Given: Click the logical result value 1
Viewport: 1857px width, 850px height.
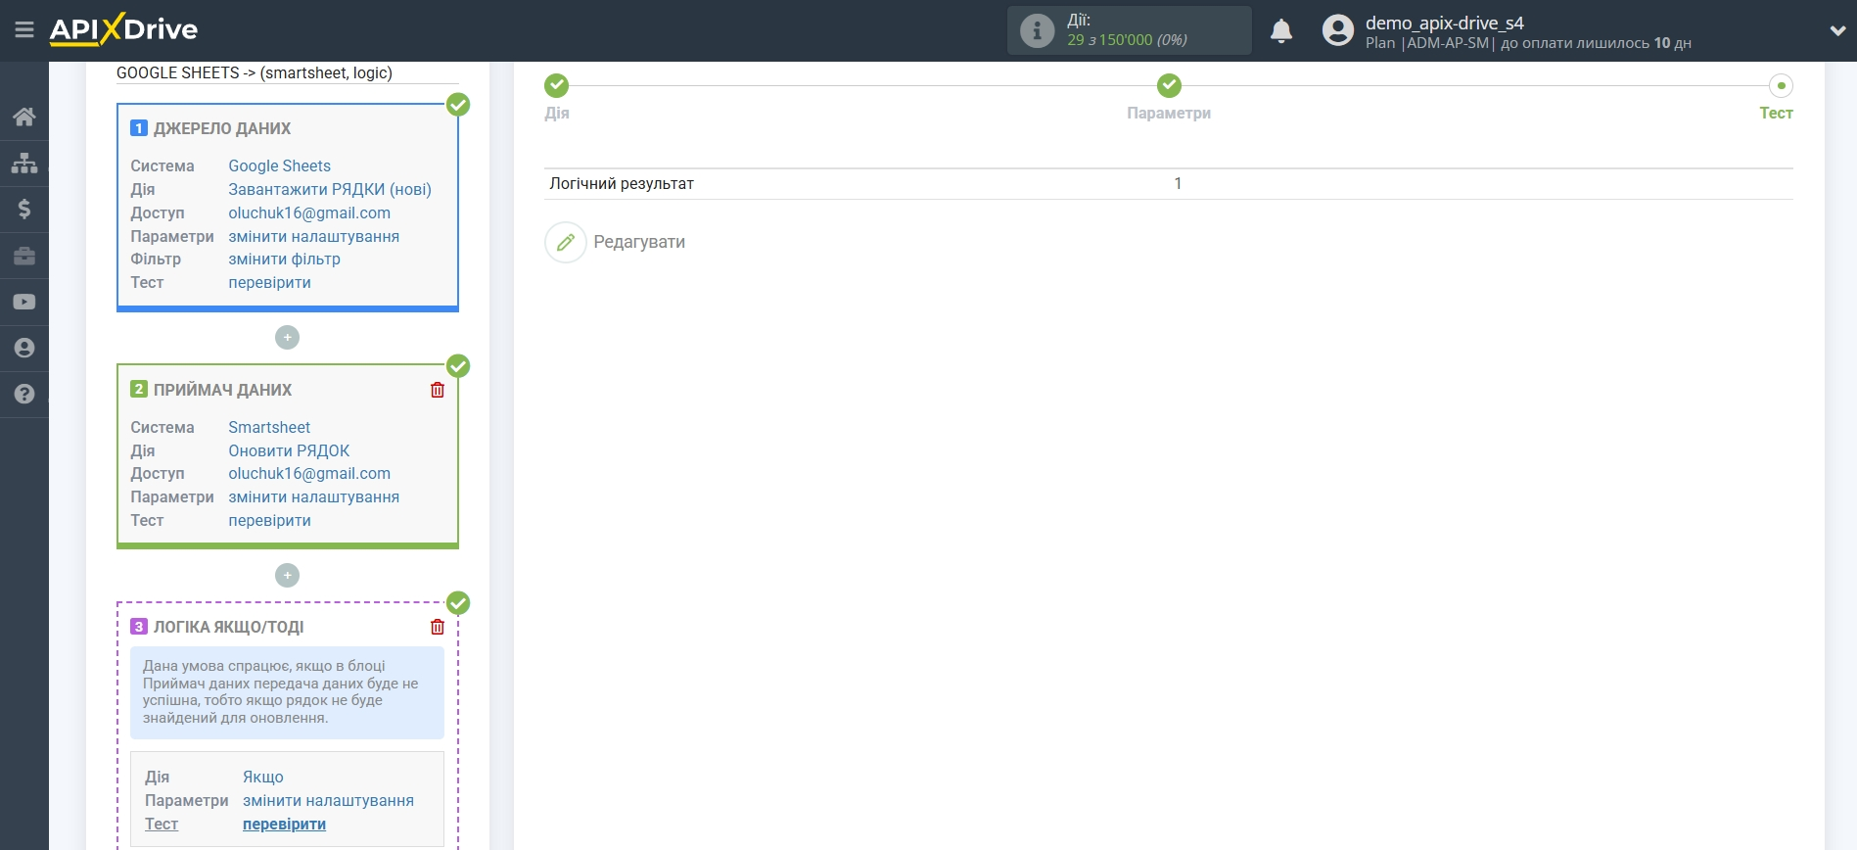Looking at the screenshot, I should tap(1178, 183).
